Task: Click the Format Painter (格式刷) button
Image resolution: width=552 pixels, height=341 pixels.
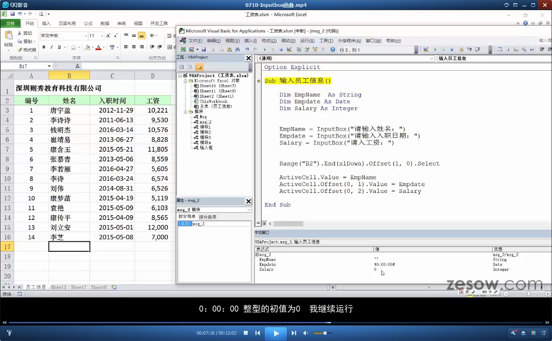Action: point(27,50)
